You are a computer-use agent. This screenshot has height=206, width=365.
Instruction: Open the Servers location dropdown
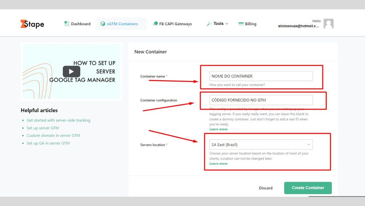261,145
